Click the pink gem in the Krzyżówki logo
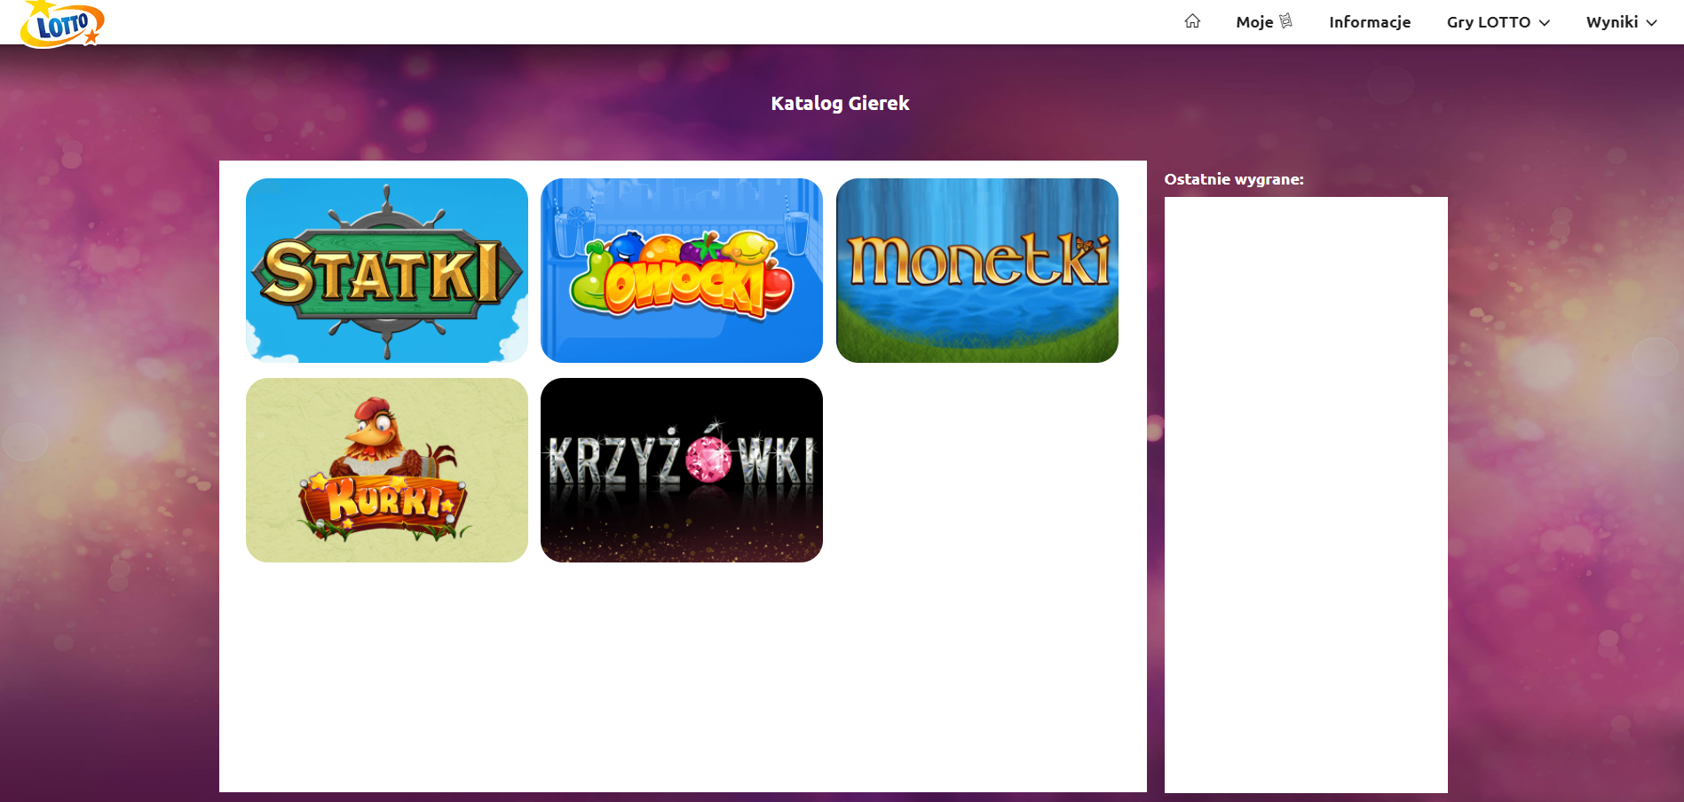Image resolution: width=1684 pixels, height=802 pixels. pos(708,460)
